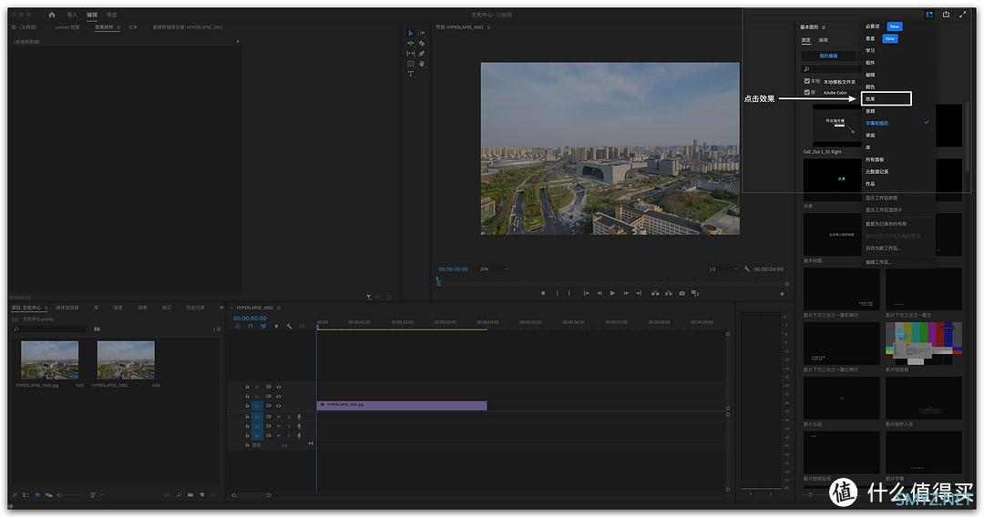The image size is (984, 517).
Task: Click the Find icon at Project panel bottom
Action: click(179, 495)
